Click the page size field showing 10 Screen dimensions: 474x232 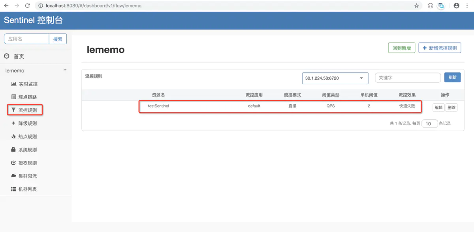(x=430, y=124)
